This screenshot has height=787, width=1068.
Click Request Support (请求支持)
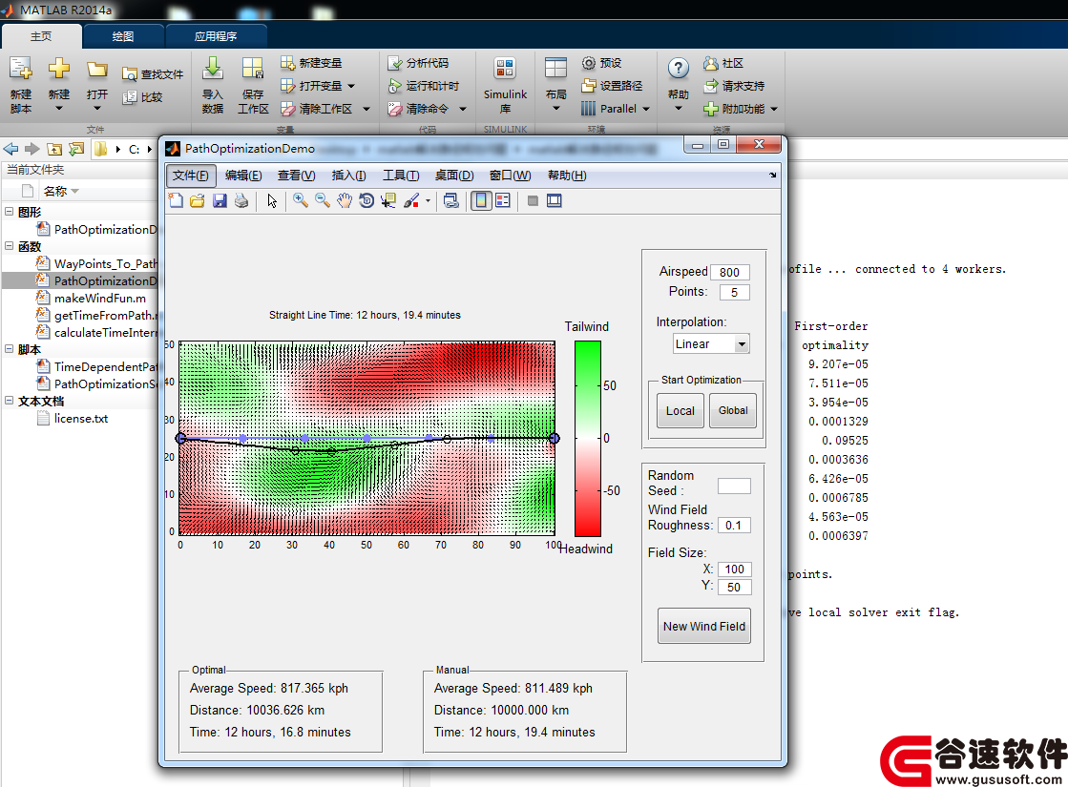point(734,86)
